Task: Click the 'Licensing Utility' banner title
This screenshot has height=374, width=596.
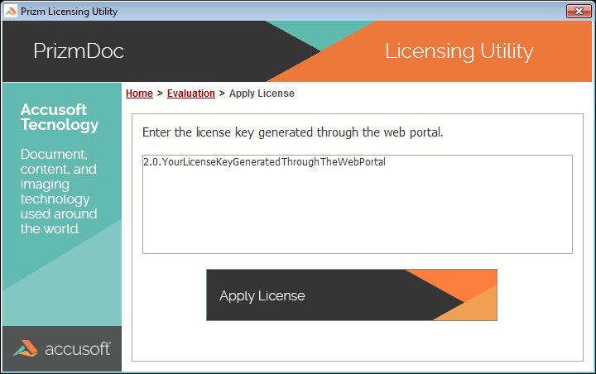Action: click(x=459, y=51)
